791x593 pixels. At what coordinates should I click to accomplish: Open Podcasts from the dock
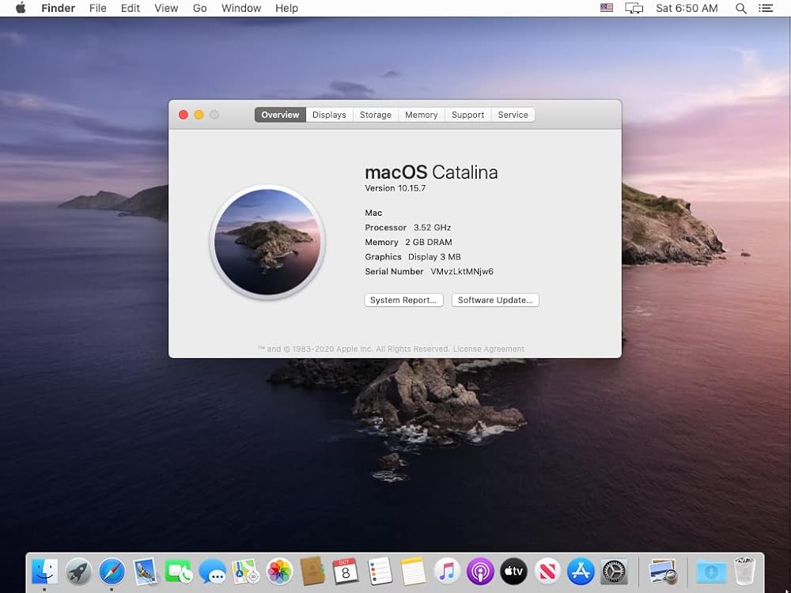(480, 571)
